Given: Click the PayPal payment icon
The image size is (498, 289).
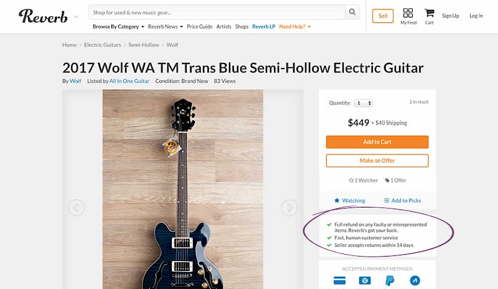Looking at the screenshot, I should 390,280.
